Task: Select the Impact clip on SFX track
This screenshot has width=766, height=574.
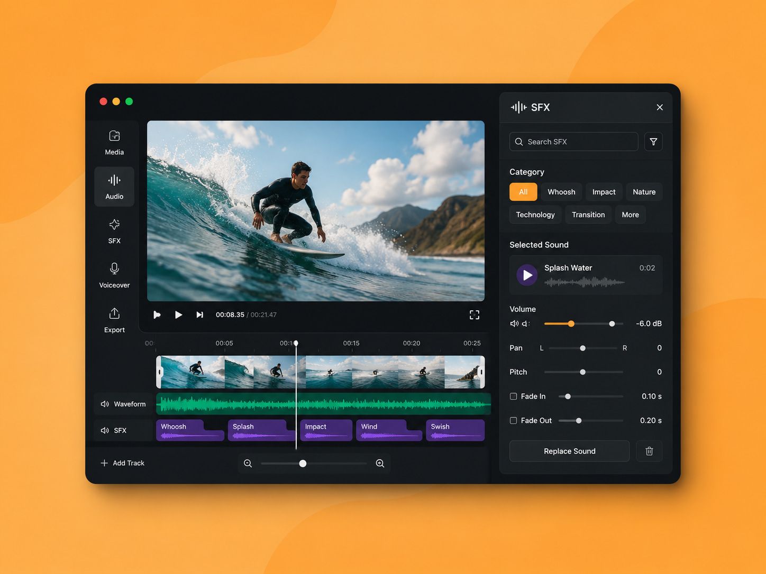Action: pyautogui.click(x=326, y=430)
